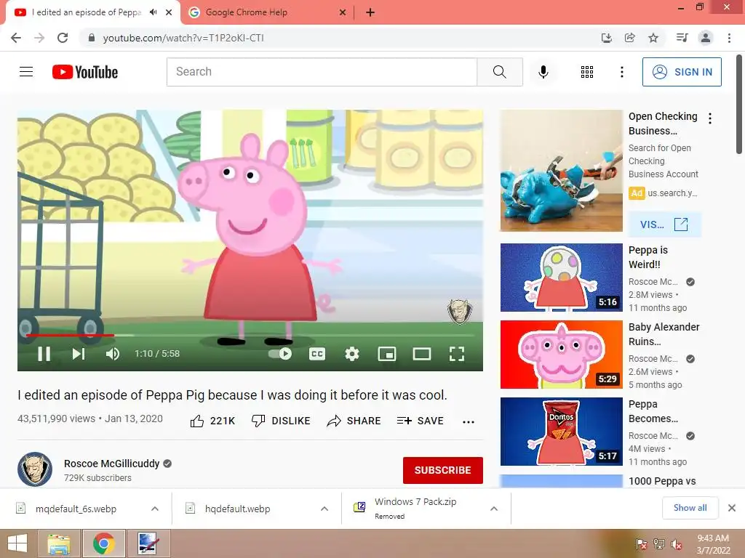This screenshot has height=558, width=745.
Task: Mute the video volume
Action: tap(113, 354)
